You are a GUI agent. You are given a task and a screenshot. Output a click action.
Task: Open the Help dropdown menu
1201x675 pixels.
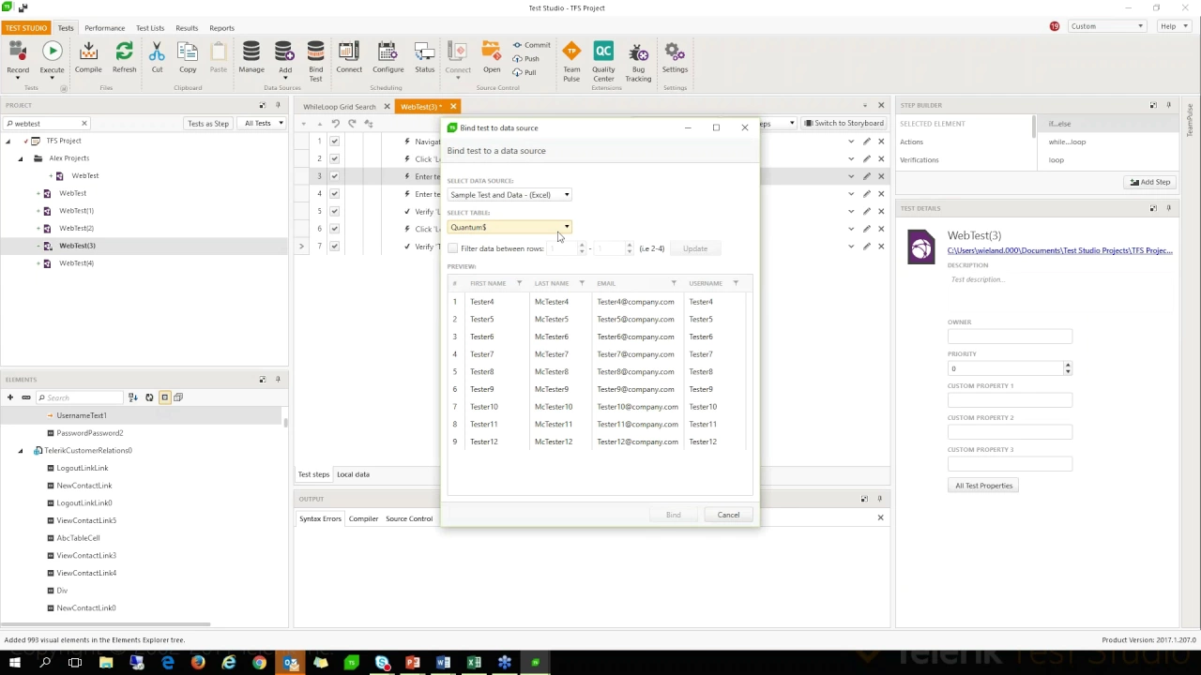tap(1172, 26)
